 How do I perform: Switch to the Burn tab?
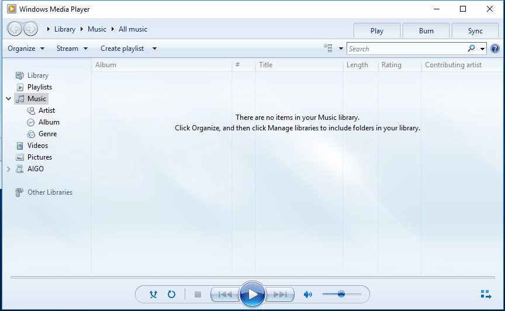[x=426, y=31]
